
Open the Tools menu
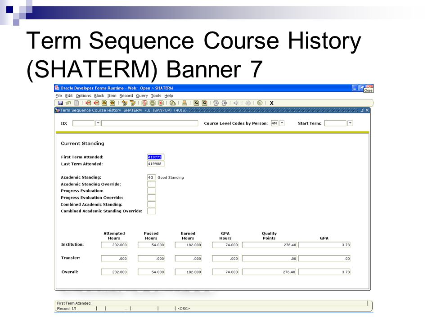click(156, 95)
